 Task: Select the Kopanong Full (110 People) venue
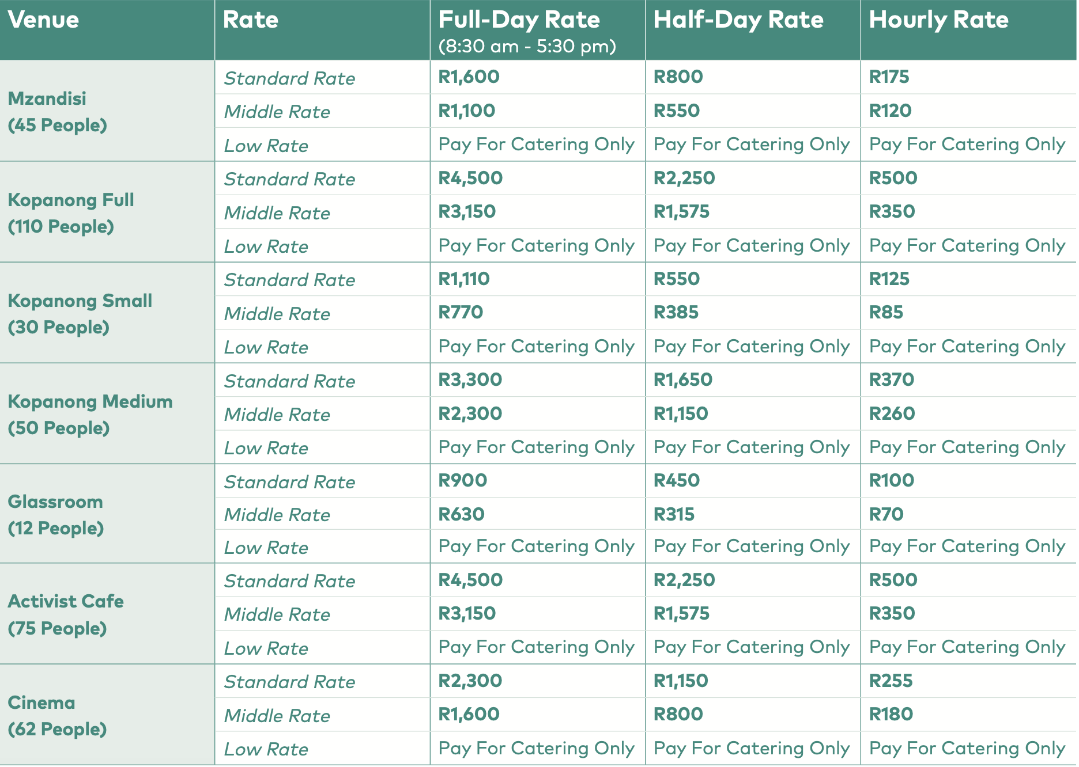(70, 213)
